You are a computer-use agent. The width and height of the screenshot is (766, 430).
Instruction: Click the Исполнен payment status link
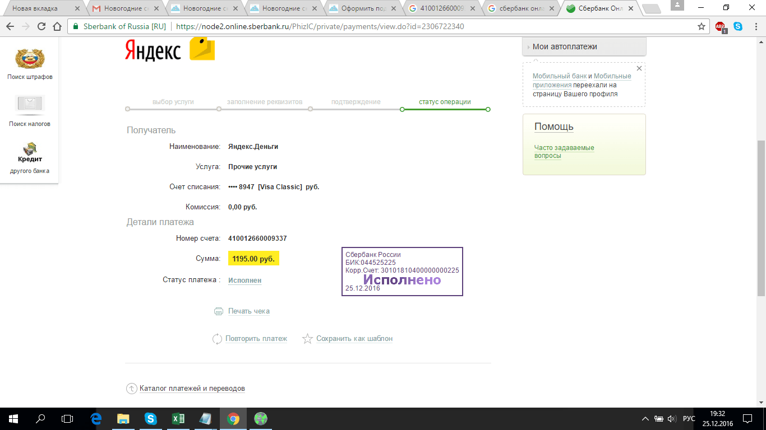coord(244,280)
